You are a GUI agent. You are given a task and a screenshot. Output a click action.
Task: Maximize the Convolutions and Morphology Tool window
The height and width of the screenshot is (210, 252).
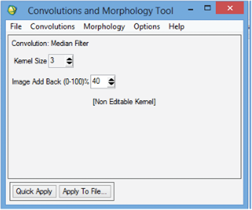(x=207, y=8)
